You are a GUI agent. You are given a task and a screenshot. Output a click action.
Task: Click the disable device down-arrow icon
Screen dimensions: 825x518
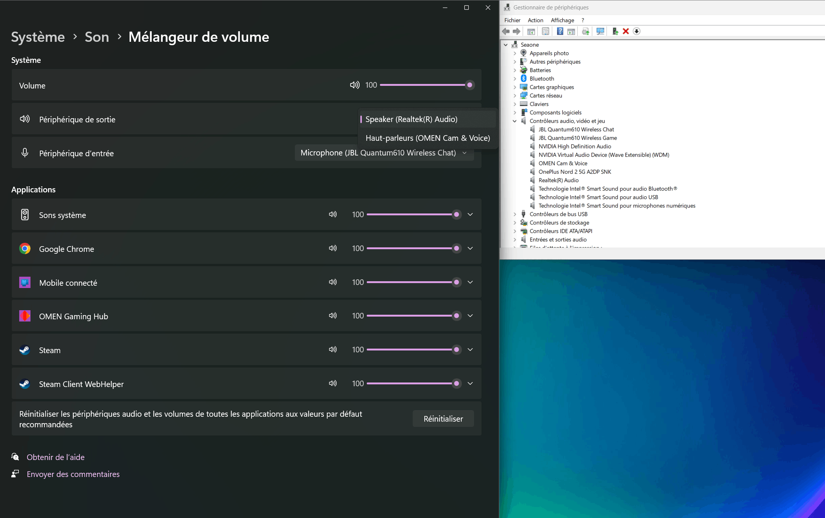pyautogui.click(x=636, y=31)
